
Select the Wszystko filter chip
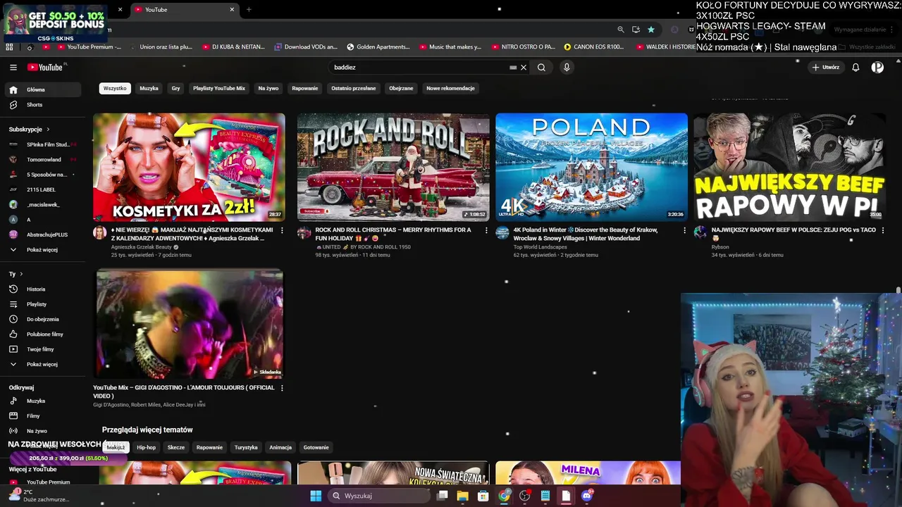[115, 89]
